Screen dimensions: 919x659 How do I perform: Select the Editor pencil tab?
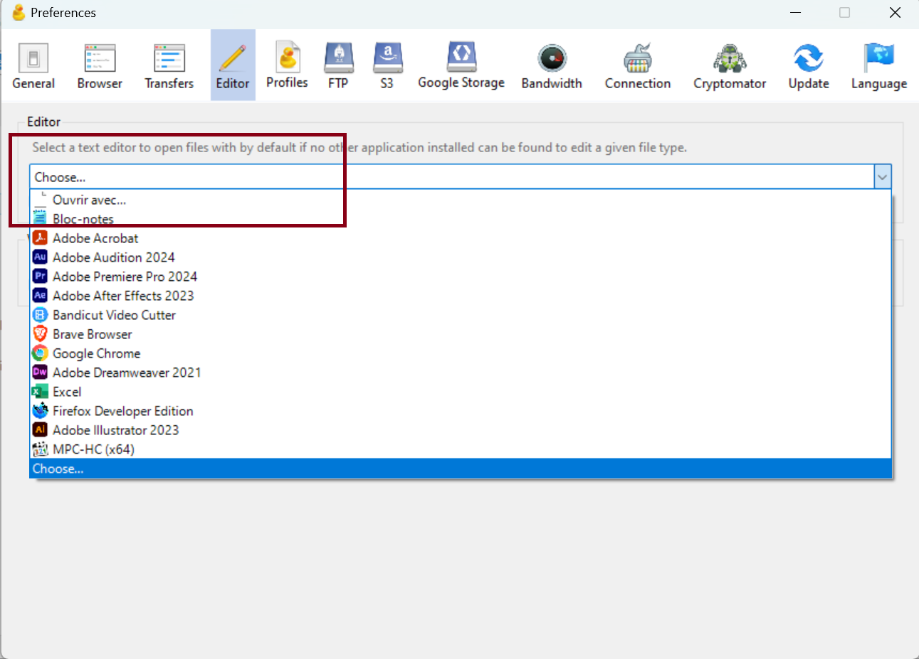(x=233, y=65)
